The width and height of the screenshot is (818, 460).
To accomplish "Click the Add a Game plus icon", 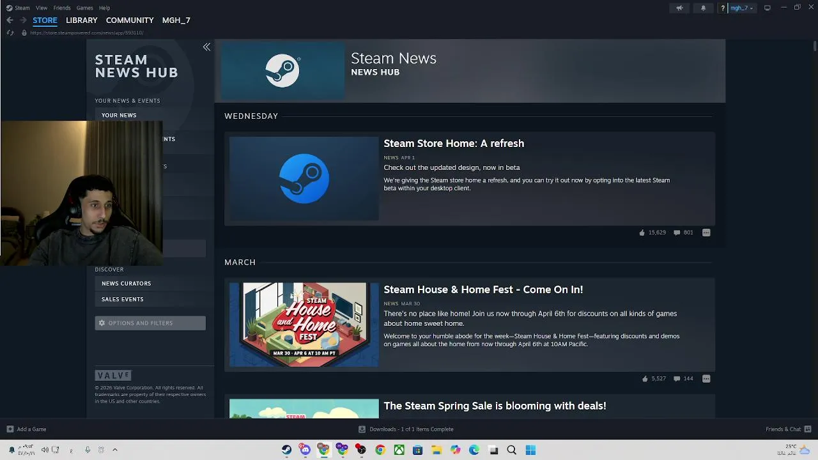I will 10,429.
